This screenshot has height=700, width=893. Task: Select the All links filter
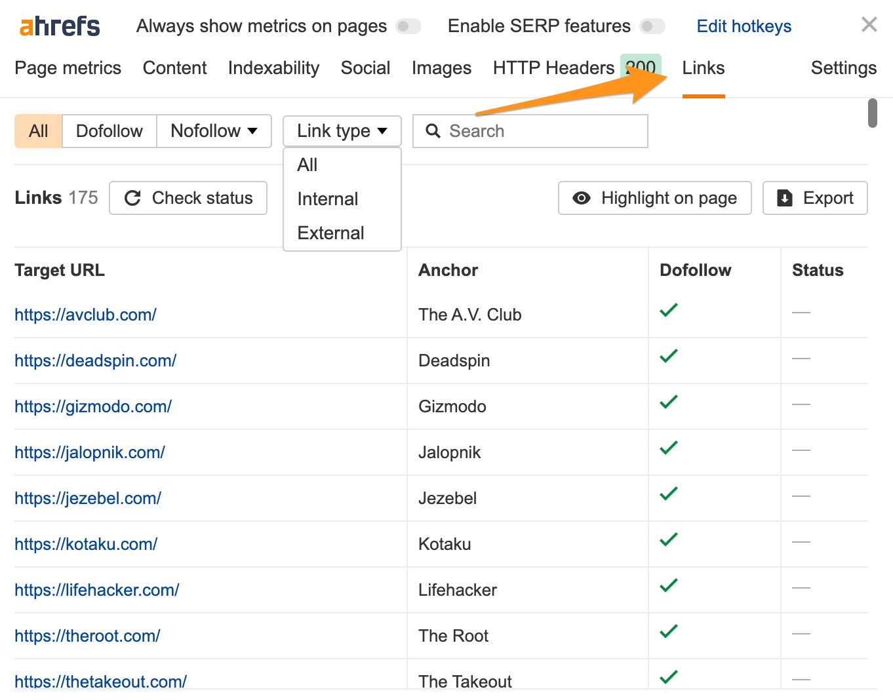(37, 131)
